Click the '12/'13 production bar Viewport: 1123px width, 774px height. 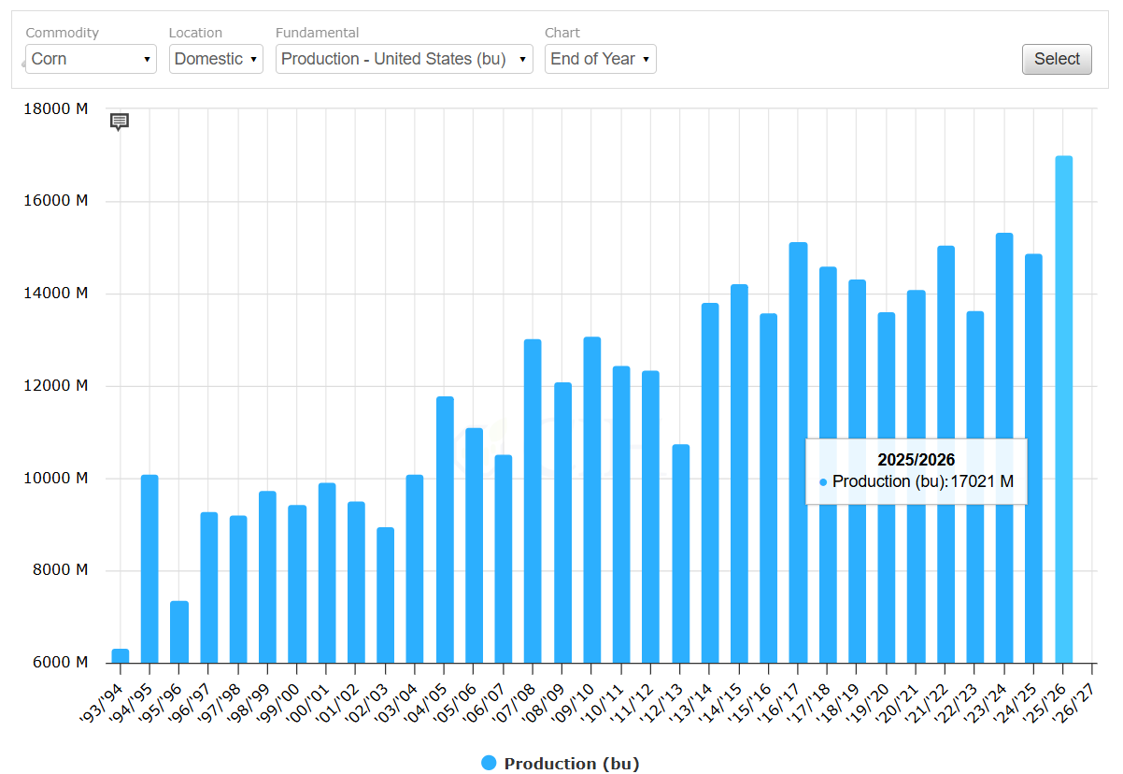tap(681, 553)
